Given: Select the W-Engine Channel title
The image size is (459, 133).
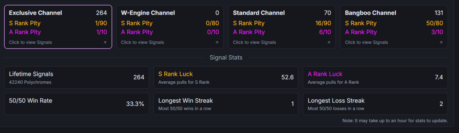Looking at the screenshot, I should pos(148,13).
